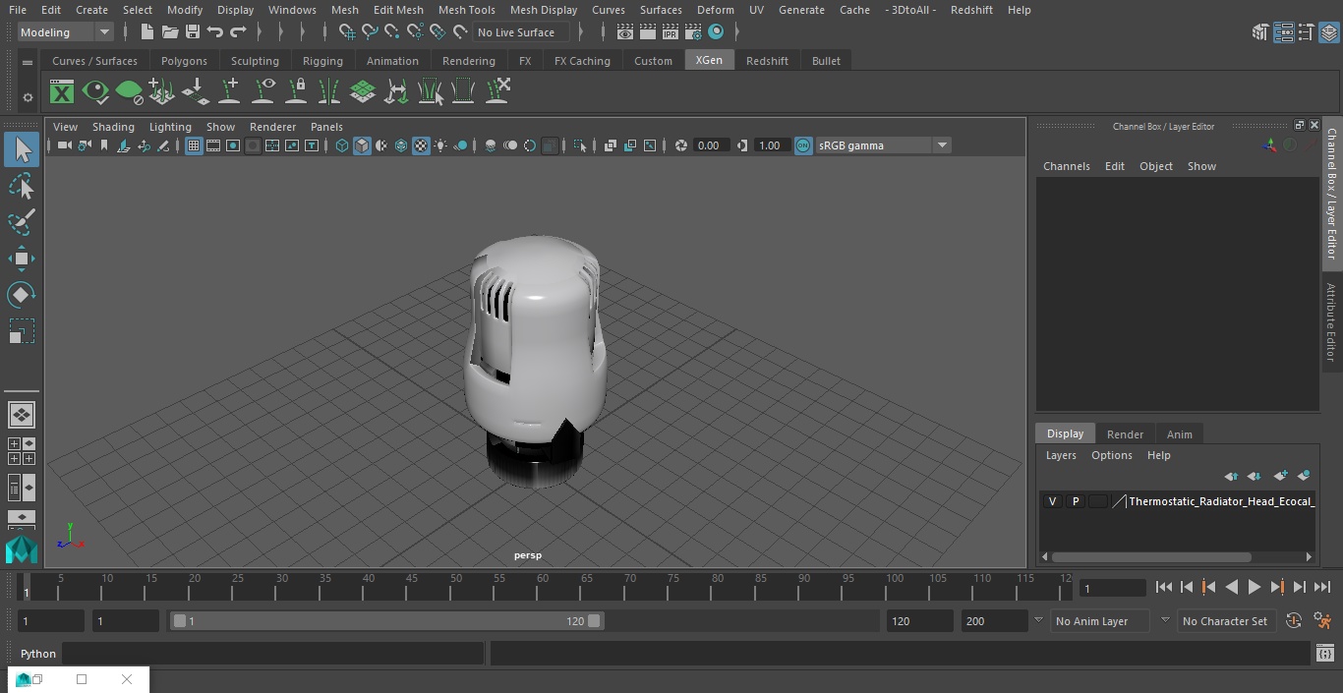Toggle the viewport grid display icon
The height and width of the screenshot is (693, 1343).
coord(194,145)
